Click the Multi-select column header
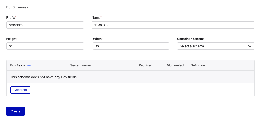The width and height of the screenshot is (264, 128). pos(175,65)
